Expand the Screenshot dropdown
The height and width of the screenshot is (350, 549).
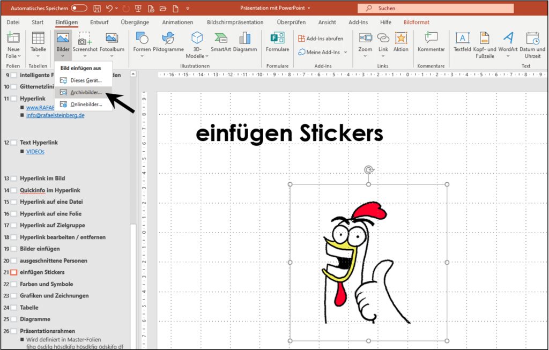[85, 56]
